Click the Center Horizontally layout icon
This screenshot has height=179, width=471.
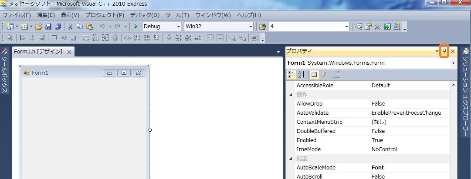pos(211,38)
